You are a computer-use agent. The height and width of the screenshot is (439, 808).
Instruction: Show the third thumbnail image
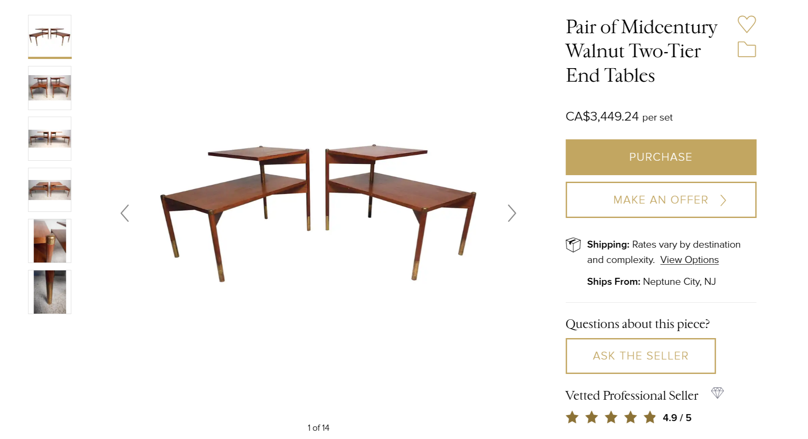click(50, 138)
